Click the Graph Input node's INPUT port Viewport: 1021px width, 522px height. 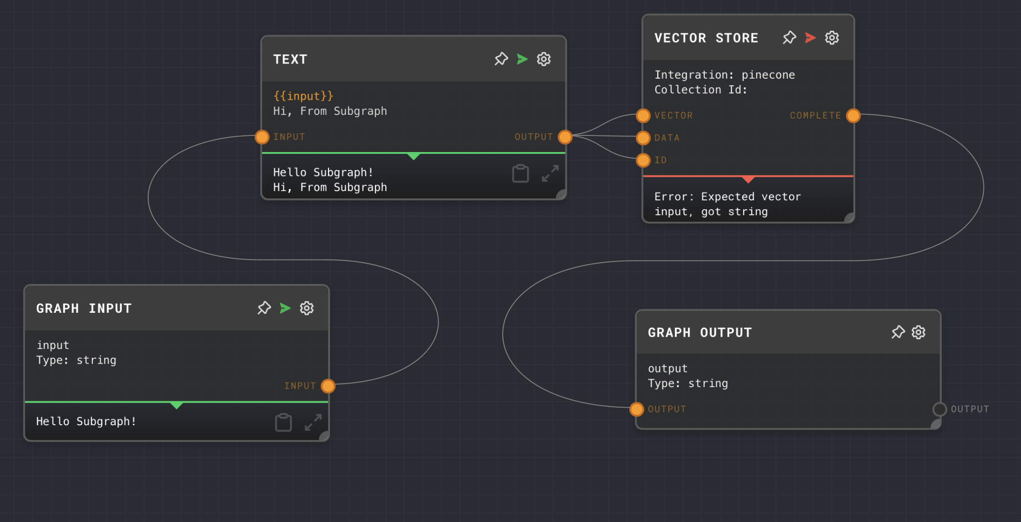[328, 386]
